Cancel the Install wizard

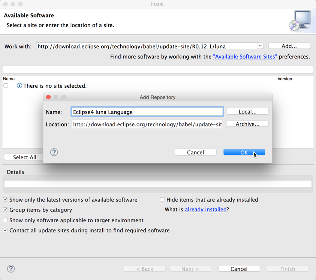[x=239, y=269]
